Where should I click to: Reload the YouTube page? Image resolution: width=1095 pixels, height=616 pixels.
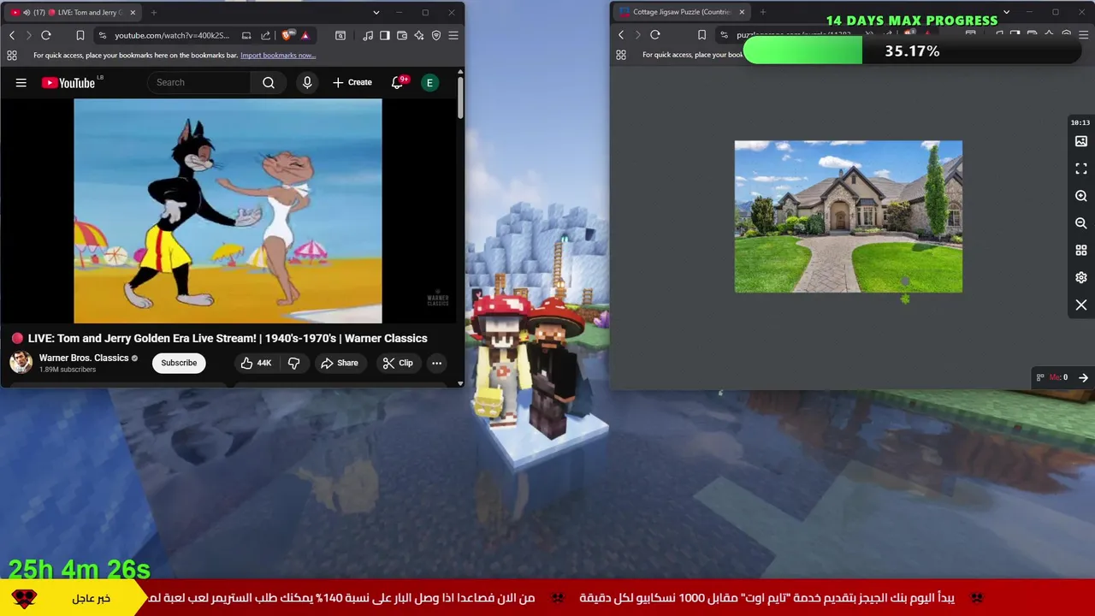[x=46, y=35]
